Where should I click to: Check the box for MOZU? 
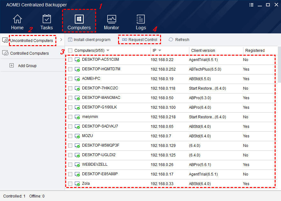[x=70, y=136]
